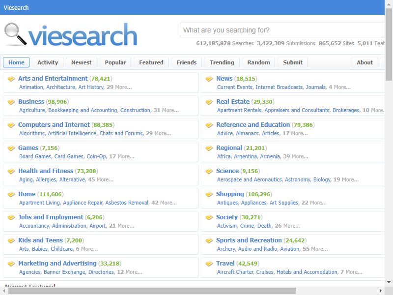Open the Random tab
The image size is (393, 295).
[x=259, y=62]
